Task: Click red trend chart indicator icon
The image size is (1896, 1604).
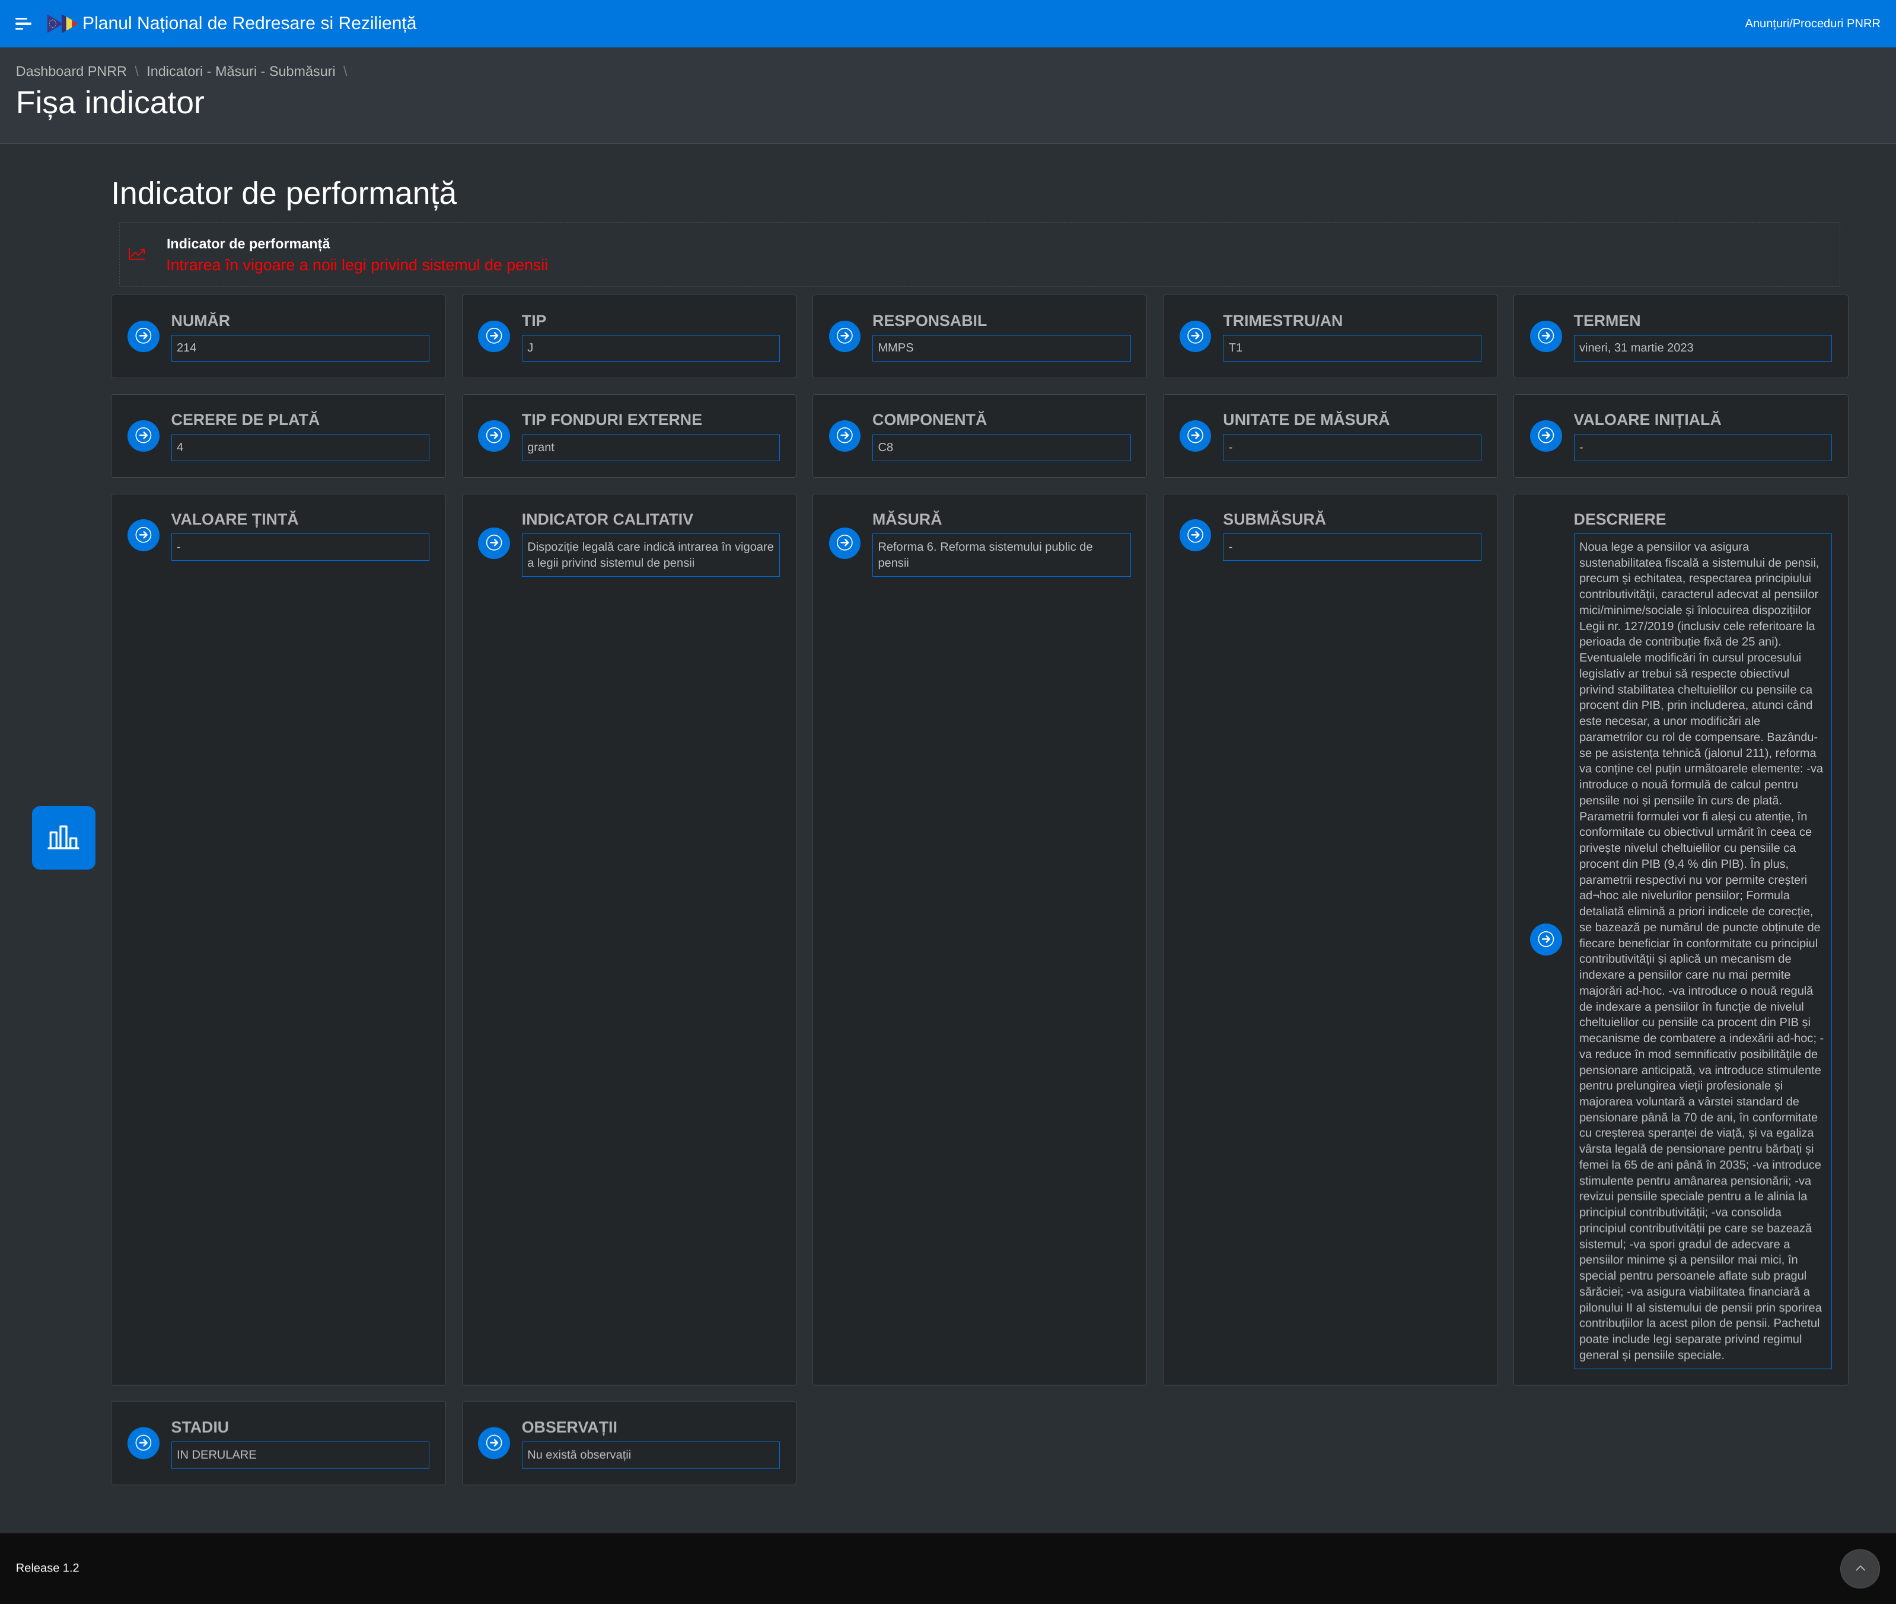Action: [x=138, y=255]
